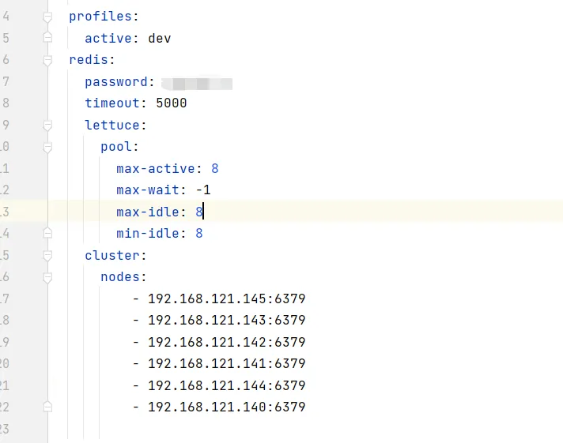Place cursor after max-wait value -1
563x443 pixels.
(x=211, y=190)
